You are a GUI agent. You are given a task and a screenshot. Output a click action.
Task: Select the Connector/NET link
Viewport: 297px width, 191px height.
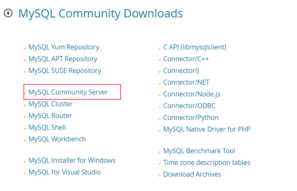186,82
